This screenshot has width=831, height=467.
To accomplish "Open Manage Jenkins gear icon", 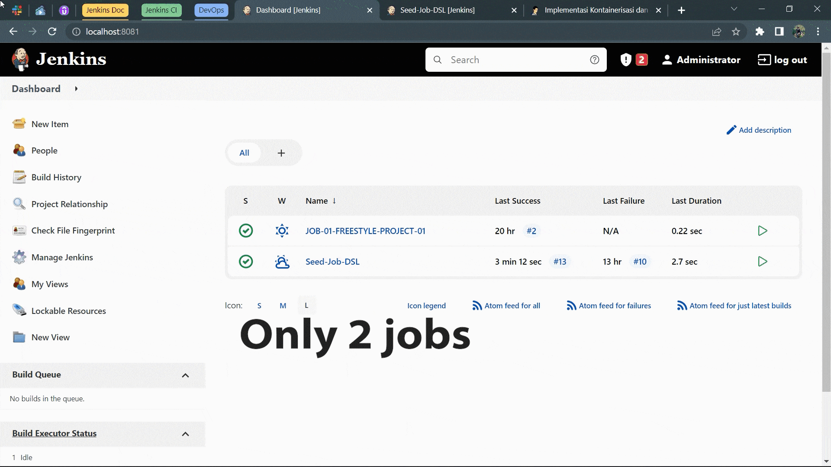I will click(x=19, y=257).
